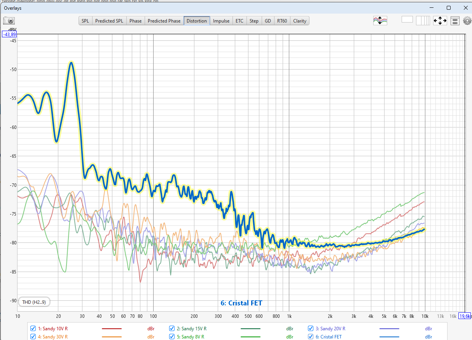This screenshot has height=340, width=472.
Task: Select the Distortion tab
Action: (x=197, y=21)
